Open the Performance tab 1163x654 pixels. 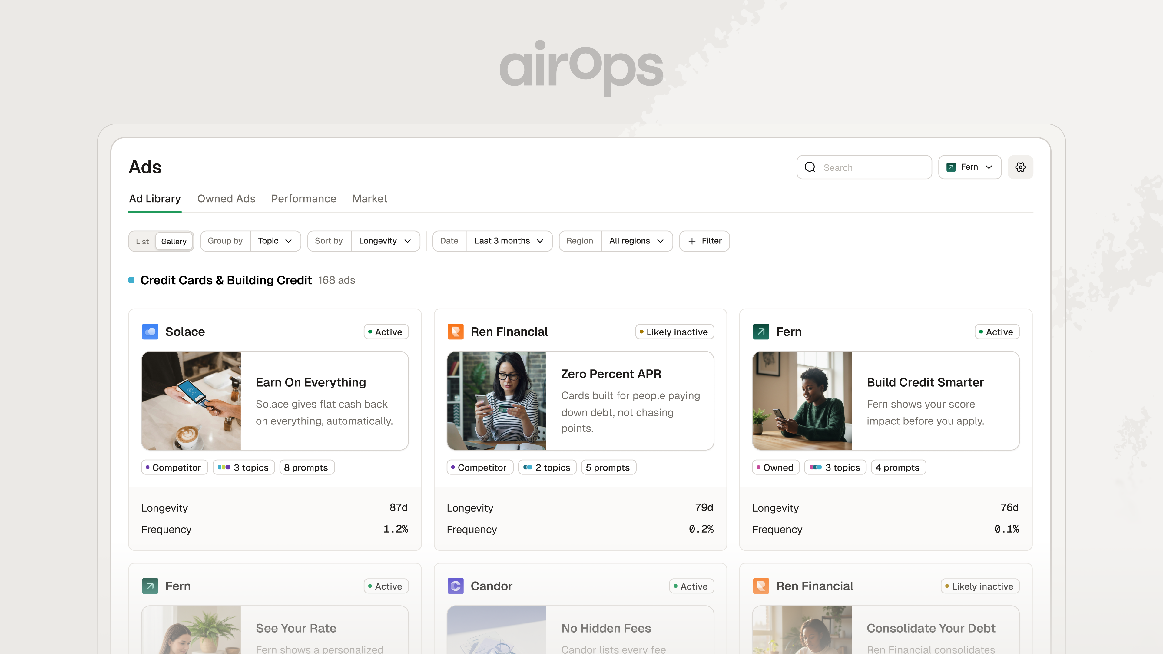point(303,199)
